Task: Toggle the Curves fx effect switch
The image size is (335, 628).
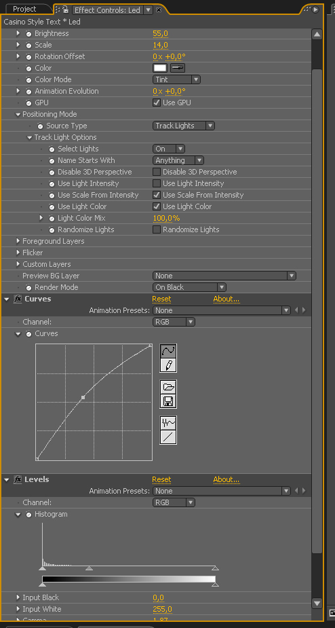Action: click(18, 299)
